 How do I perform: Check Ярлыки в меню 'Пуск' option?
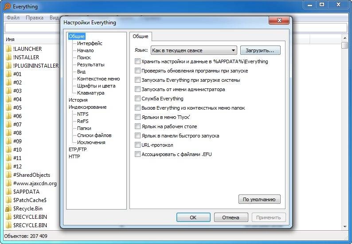point(137,117)
